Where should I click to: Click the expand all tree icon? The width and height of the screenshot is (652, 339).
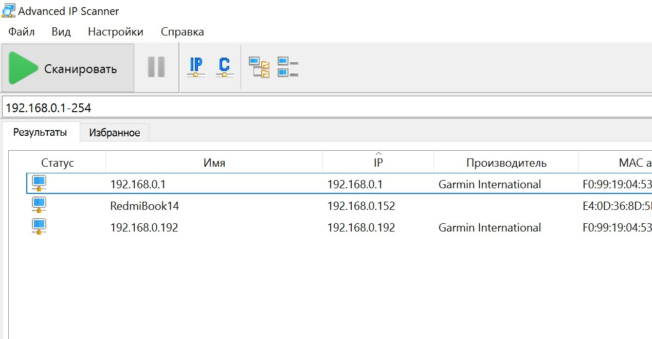(x=260, y=67)
